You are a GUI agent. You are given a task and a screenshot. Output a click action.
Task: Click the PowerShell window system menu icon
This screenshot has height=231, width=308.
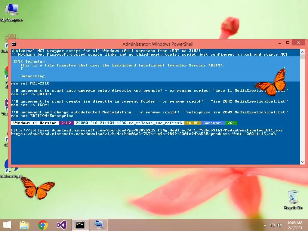click(14, 44)
